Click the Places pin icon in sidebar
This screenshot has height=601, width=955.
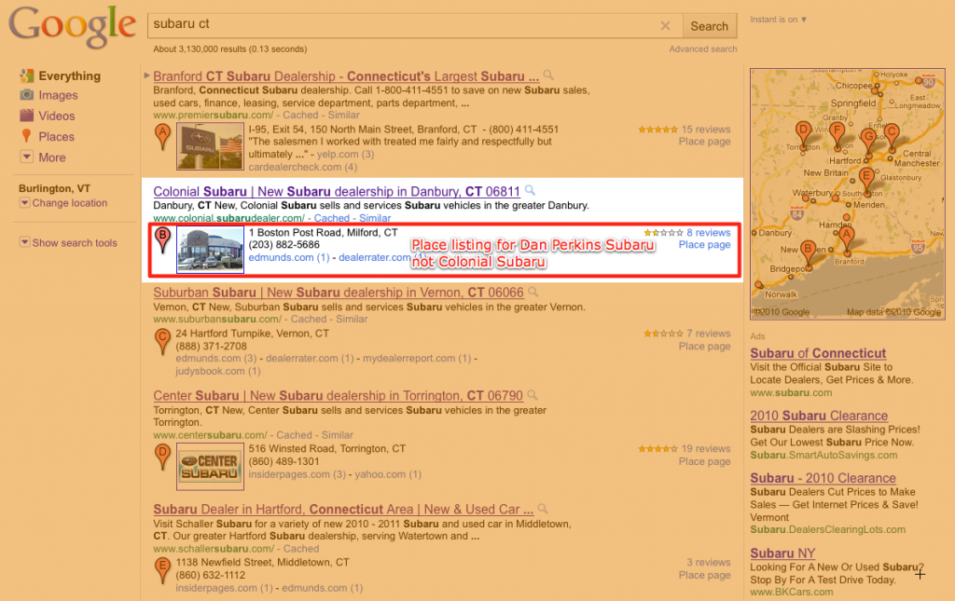pyautogui.click(x=27, y=136)
